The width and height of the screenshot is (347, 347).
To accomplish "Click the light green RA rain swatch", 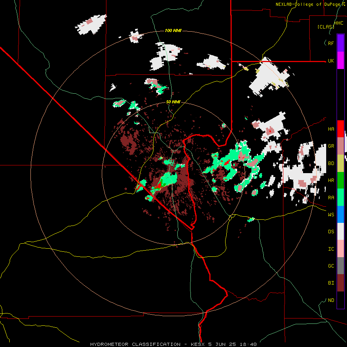I will 340,197.
